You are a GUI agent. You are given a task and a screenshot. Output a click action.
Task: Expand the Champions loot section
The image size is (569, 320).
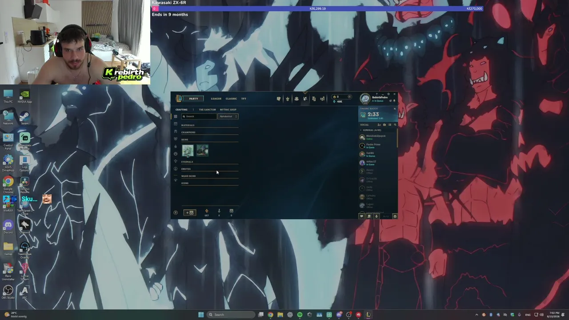point(210,132)
